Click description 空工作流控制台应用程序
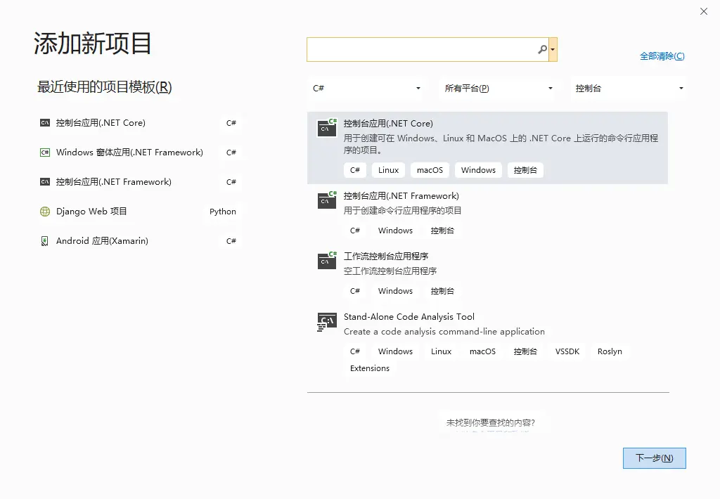 (x=390, y=271)
